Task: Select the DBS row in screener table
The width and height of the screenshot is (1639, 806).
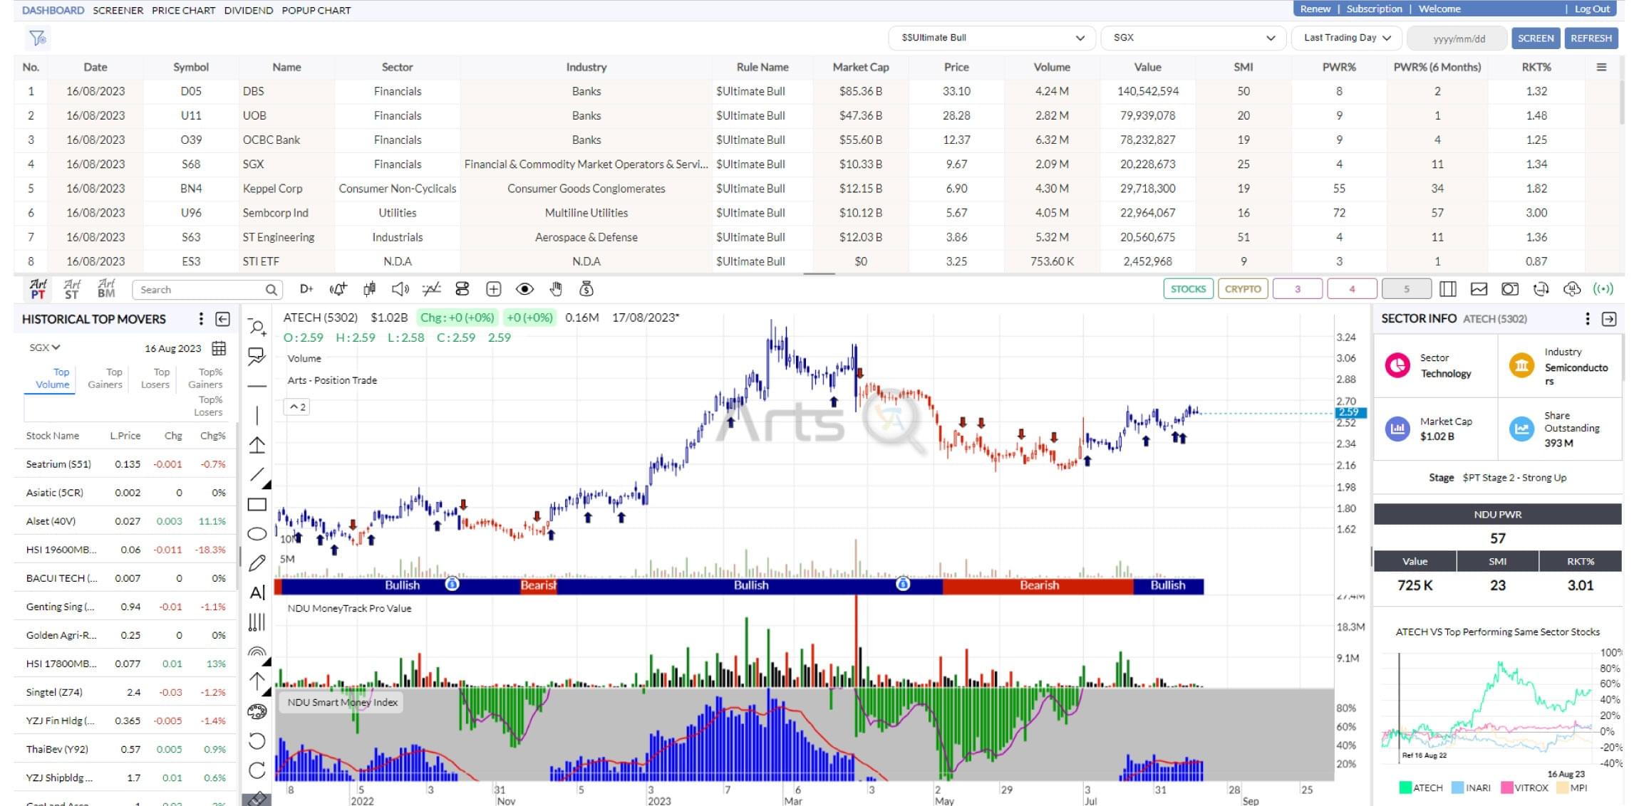Action: [x=817, y=91]
